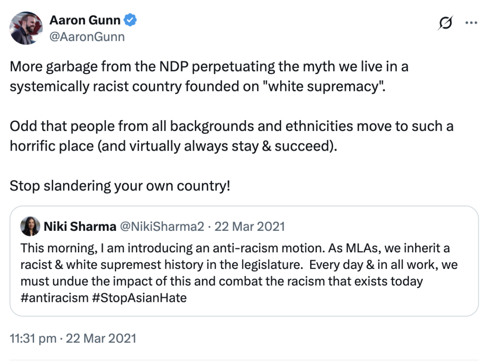Click Aaron Gunn's profile avatar
Screen dimensions: 486x363
pyautogui.click(x=26, y=28)
